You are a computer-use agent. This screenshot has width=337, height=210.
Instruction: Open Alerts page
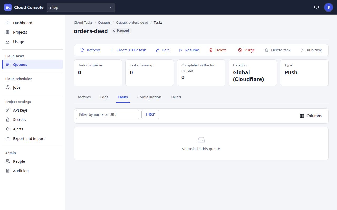pos(32,129)
